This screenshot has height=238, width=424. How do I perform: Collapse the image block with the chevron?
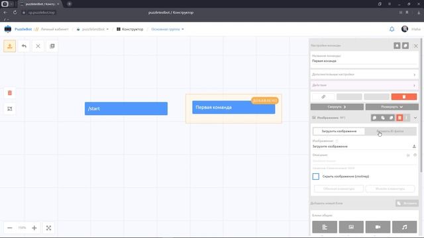coord(415,118)
